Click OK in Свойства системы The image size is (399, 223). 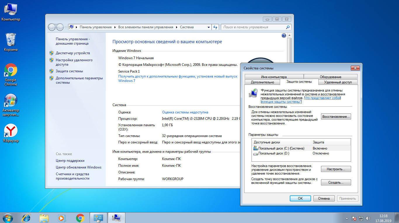300,199
